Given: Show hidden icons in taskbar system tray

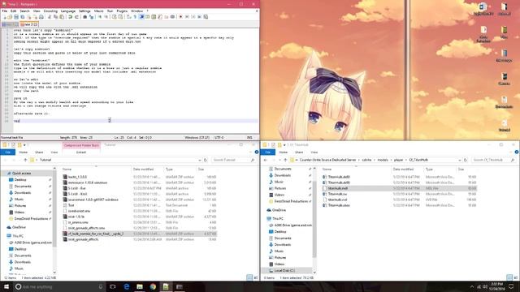Looking at the screenshot, I should coord(472,286).
